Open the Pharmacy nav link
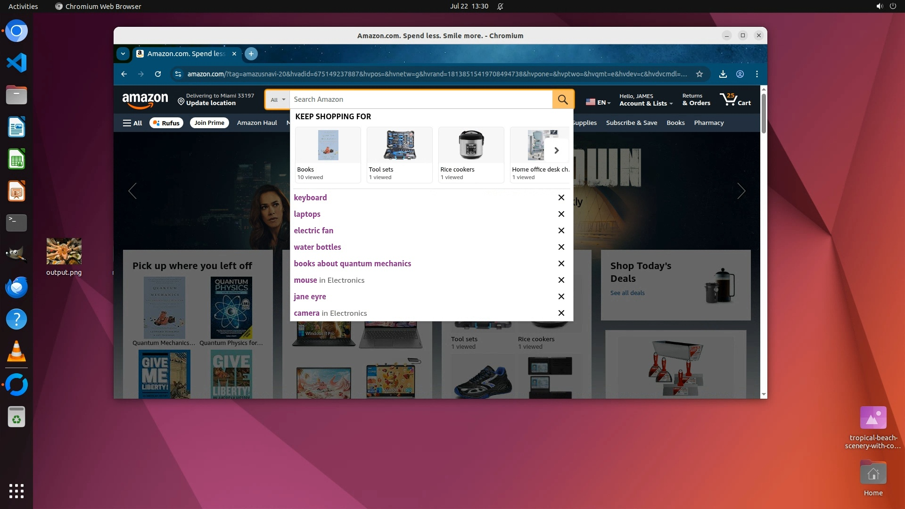 click(708, 123)
